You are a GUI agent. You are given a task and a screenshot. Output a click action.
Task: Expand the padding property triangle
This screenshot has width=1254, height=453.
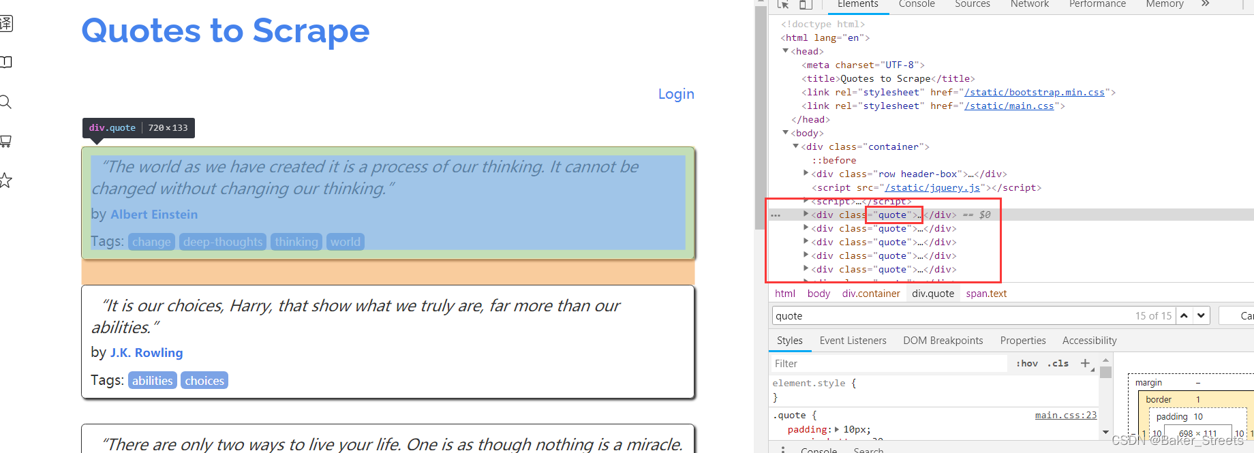tap(837, 430)
